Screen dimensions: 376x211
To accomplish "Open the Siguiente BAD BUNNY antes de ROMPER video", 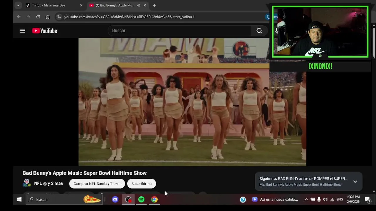I will [x=303, y=178].
